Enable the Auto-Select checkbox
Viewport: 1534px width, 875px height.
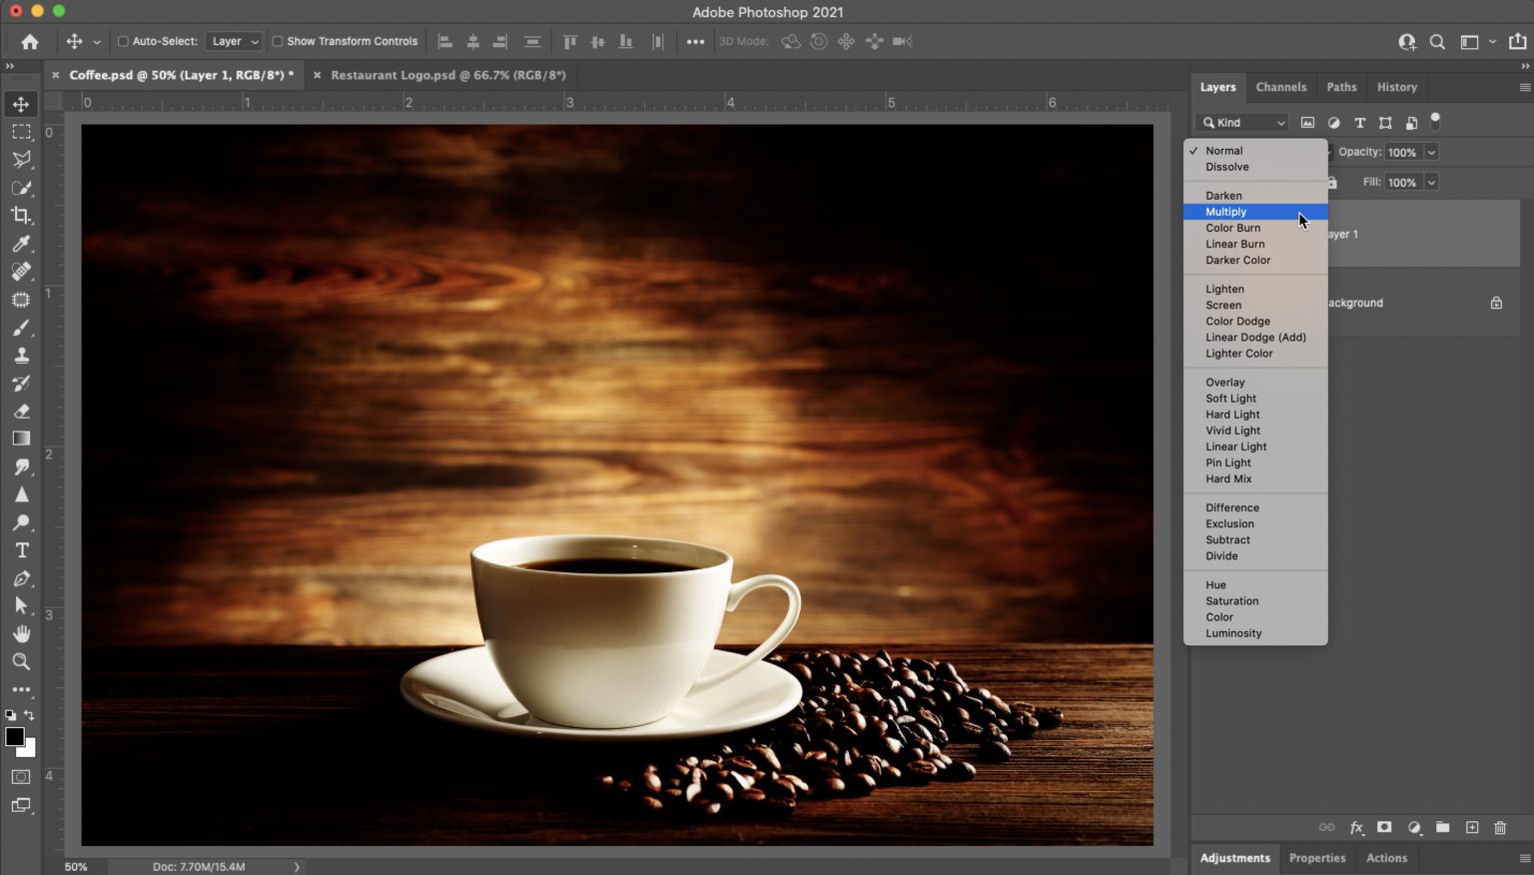(122, 41)
